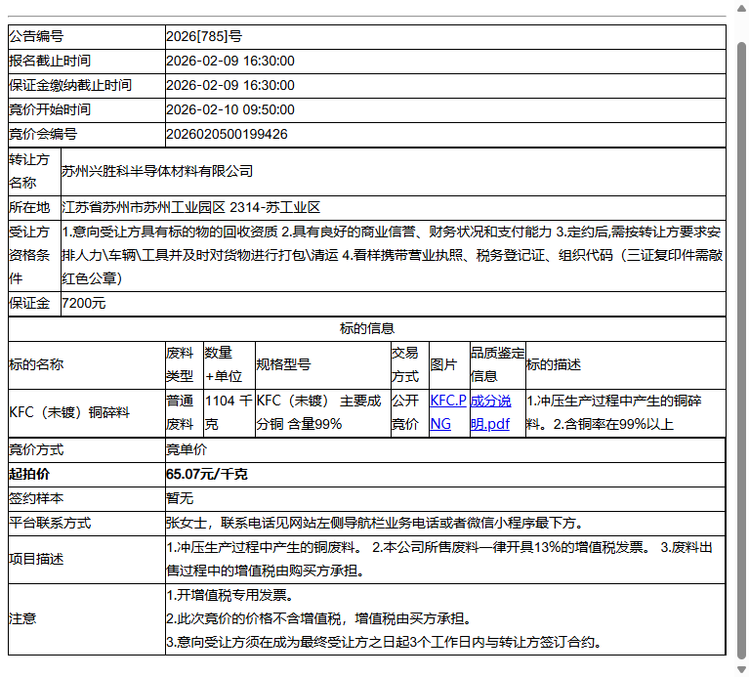
Task: Select the auction number 2026020500199426
Action: point(227,134)
